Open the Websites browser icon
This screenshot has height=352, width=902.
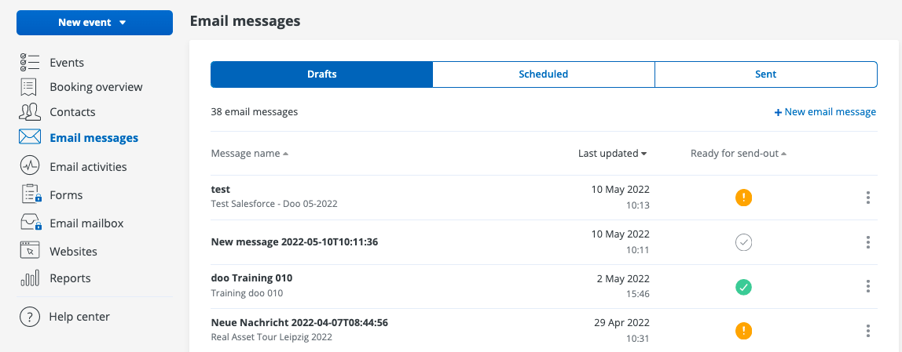[29, 252]
